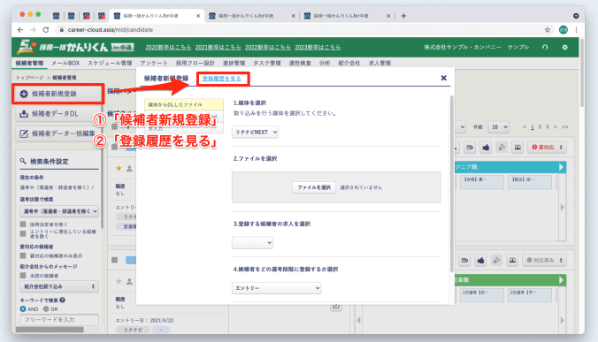598x342 pixels.
Task: Click the 候補者データDL button
Action: click(x=58, y=113)
